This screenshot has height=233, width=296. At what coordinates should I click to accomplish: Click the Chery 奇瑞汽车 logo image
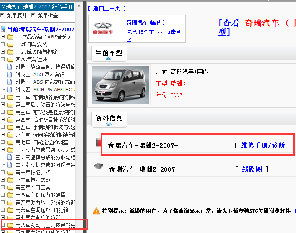103,28
